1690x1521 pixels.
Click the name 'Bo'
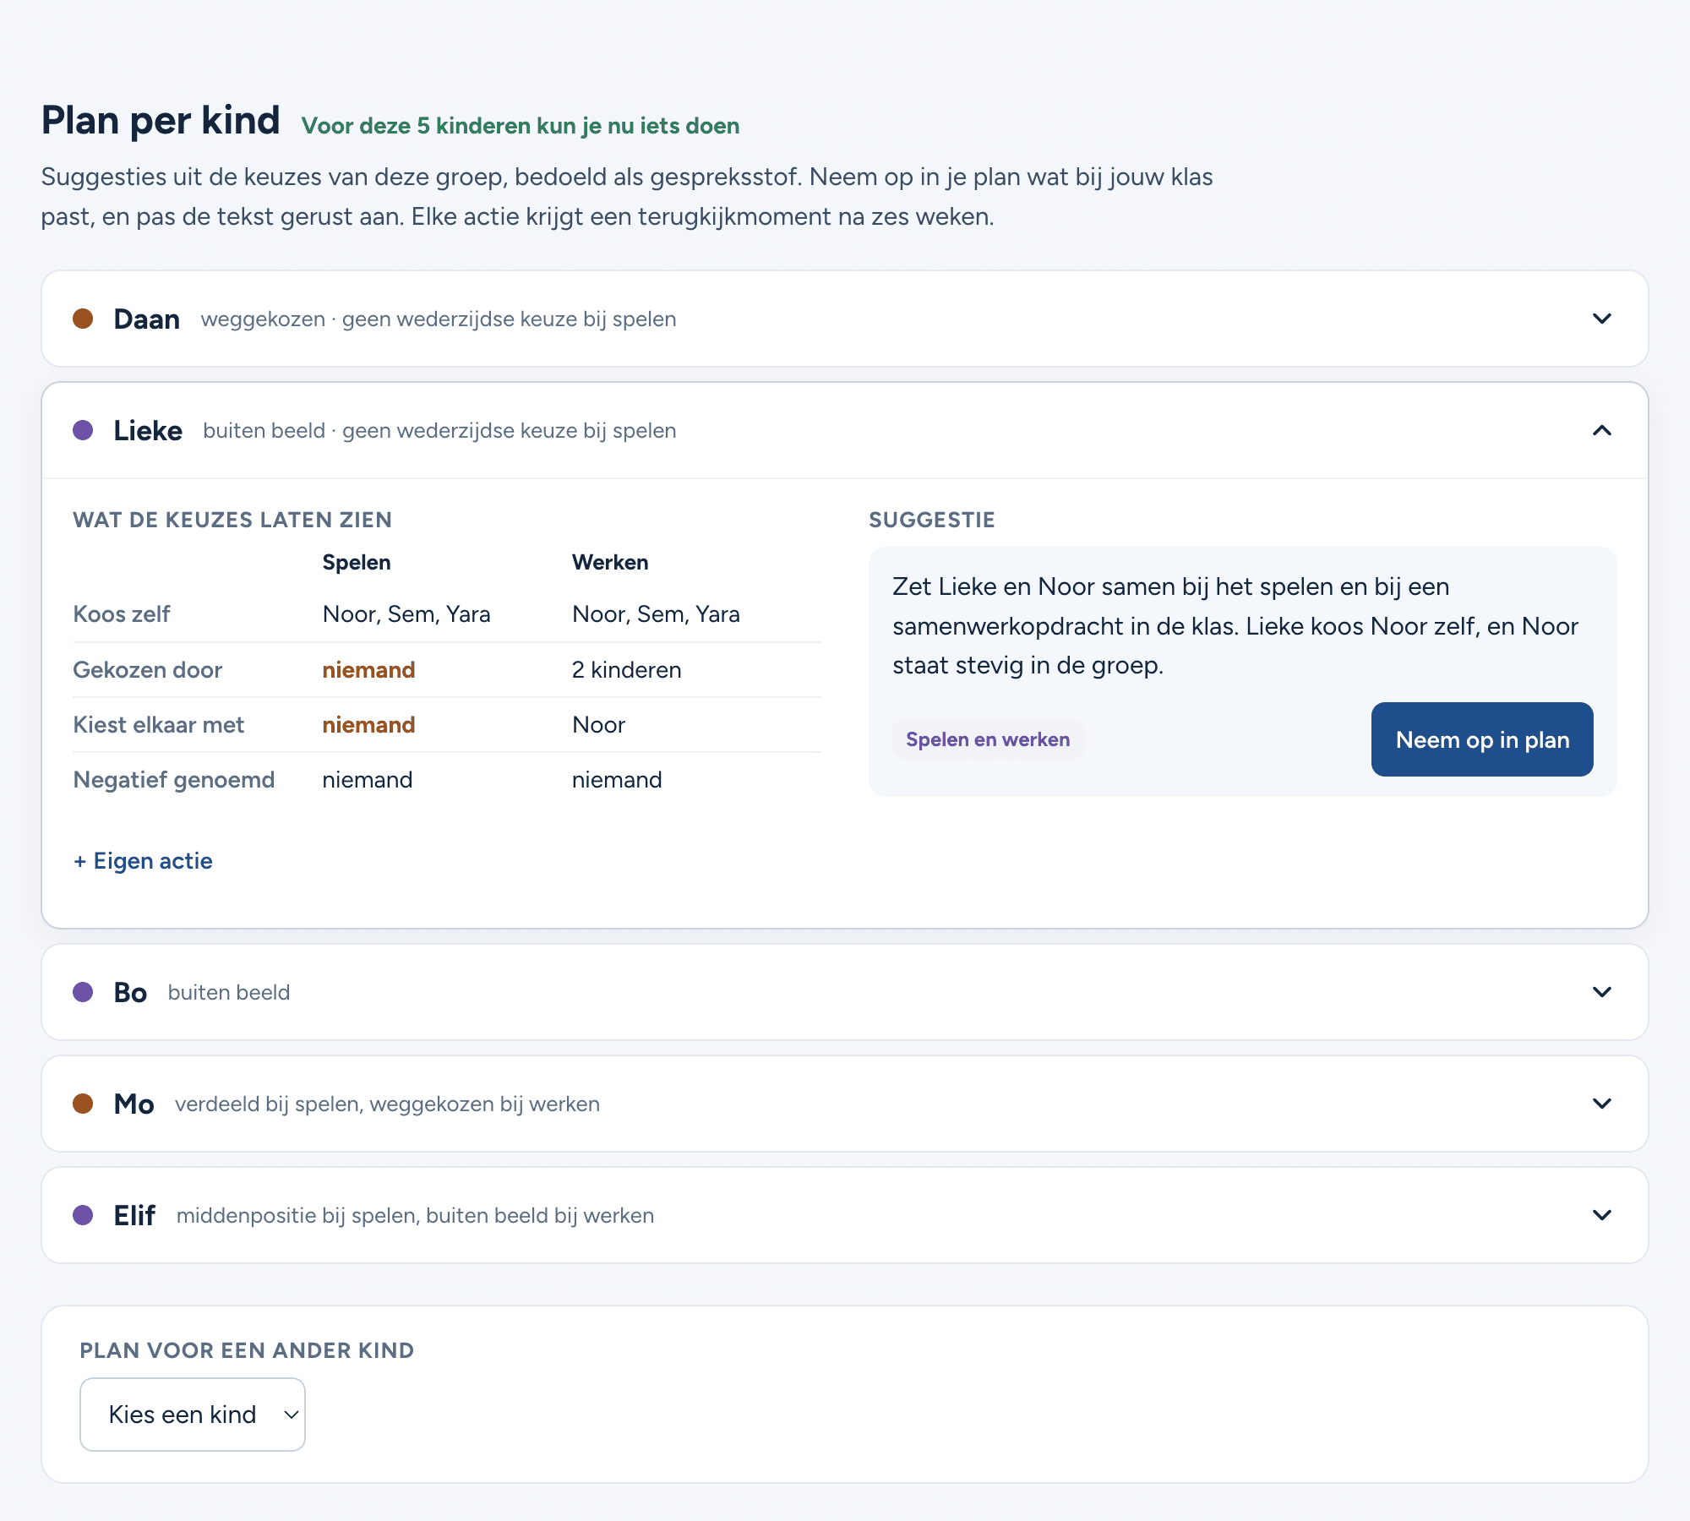(130, 992)
